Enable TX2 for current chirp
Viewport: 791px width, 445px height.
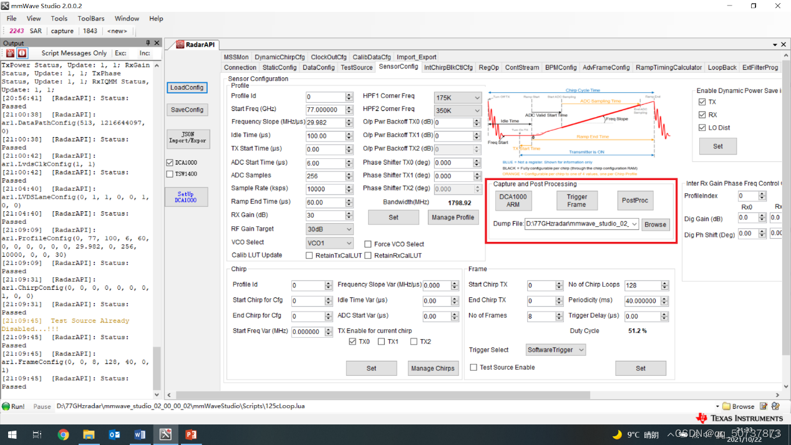click(413, 342)
